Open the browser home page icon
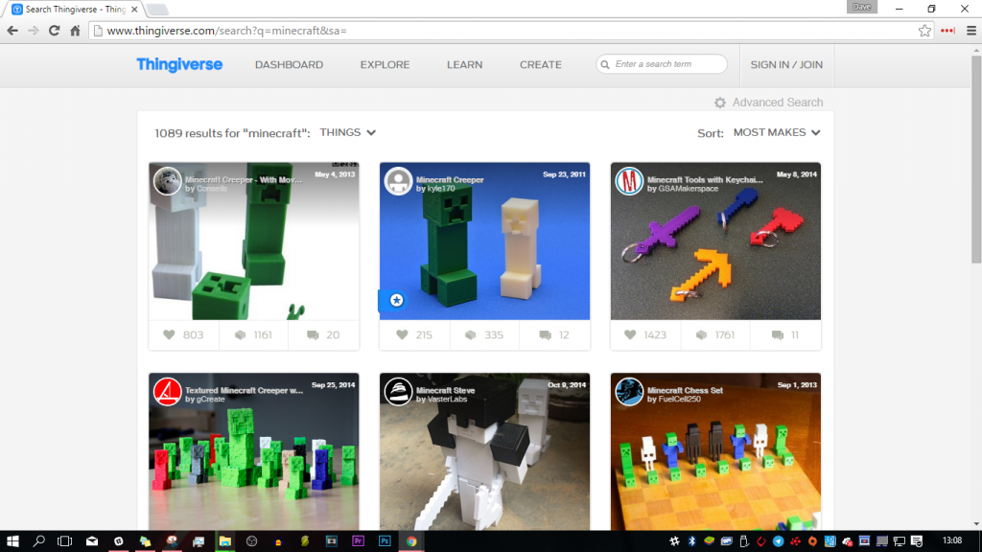Screen dimensions: 982x552 pos(75,31)
